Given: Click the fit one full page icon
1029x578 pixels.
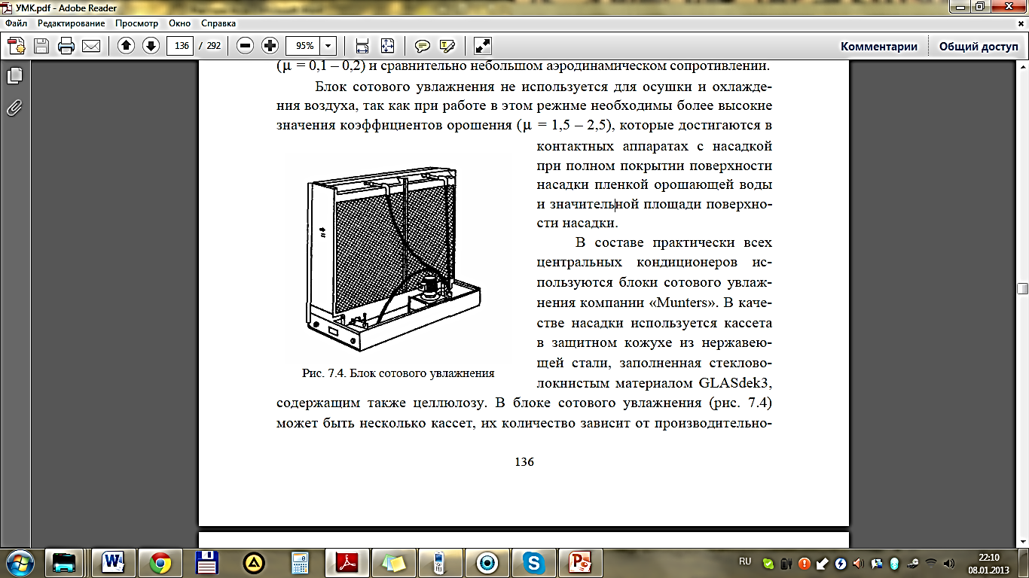Looking at the screenshot, I should pos(387,46).
